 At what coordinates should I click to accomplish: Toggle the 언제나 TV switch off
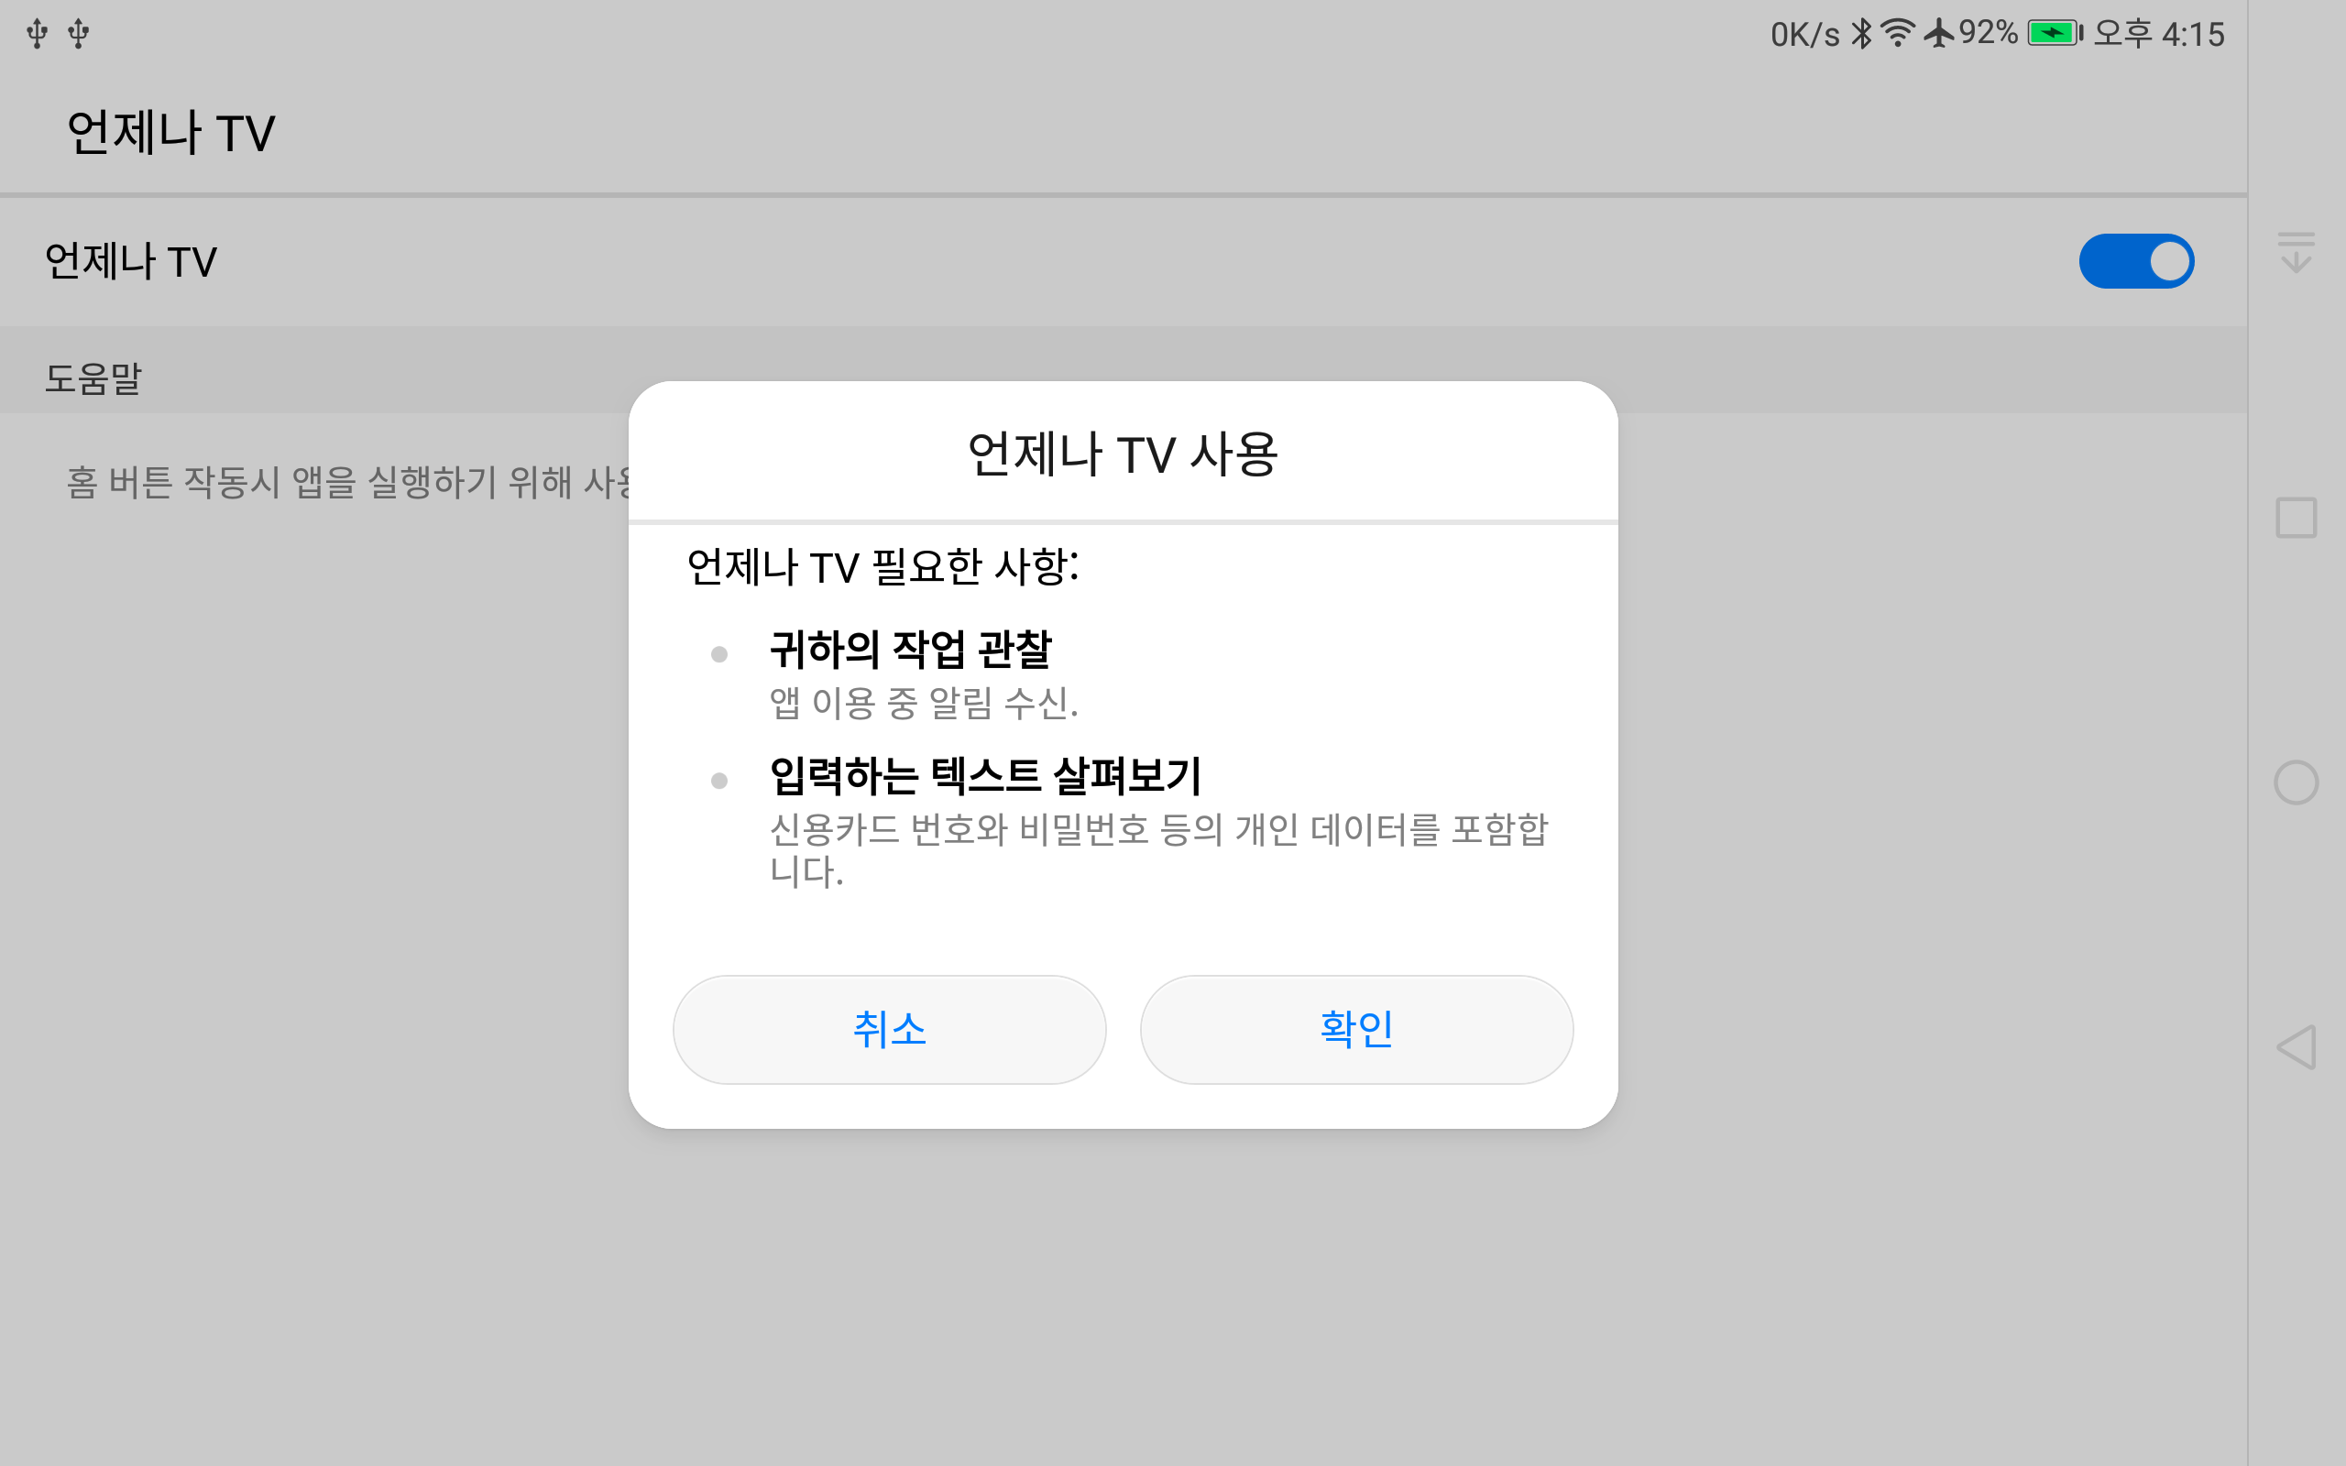pos(2135,261)
